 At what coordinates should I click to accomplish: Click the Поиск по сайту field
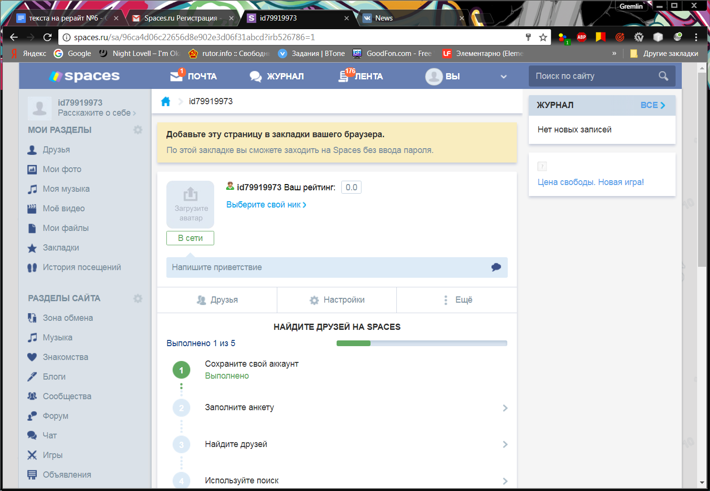click(594, 76)
